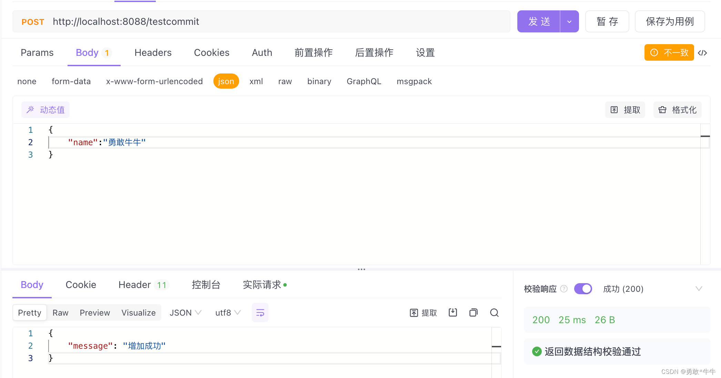Image resolution: width=721 pixels, height=378 pixels.
Task: Click 提取 in the response toolbar
Action: [423, 313]
